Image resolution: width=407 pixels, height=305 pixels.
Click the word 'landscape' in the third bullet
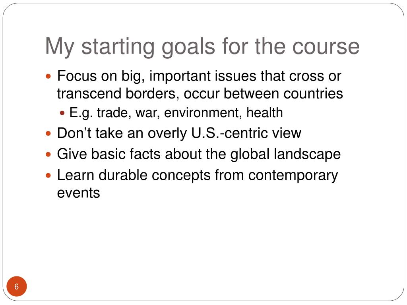pos(307,154)
